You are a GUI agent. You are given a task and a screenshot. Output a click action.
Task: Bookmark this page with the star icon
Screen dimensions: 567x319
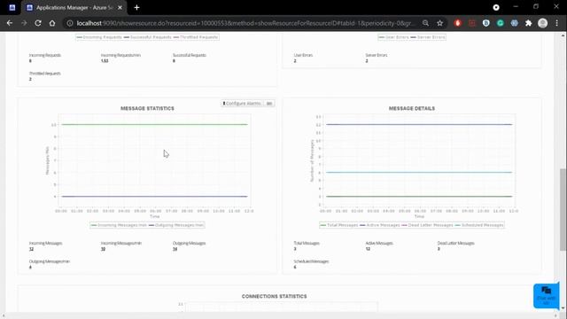439,23
